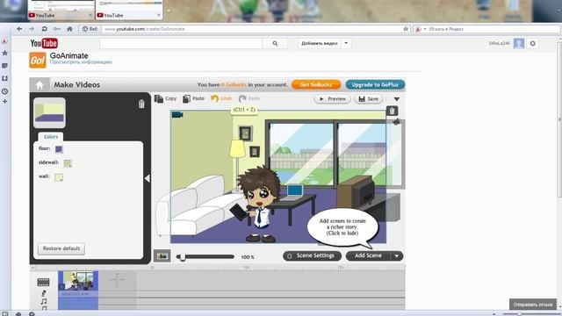Click the stage zoom slider handle
Screen dimensions: 562x316
(x=183, y=257)
